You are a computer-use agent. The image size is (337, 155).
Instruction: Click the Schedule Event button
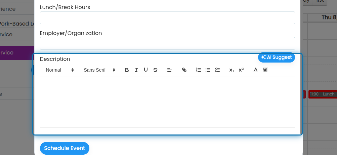pyautogui.click(x=65, y=148)
